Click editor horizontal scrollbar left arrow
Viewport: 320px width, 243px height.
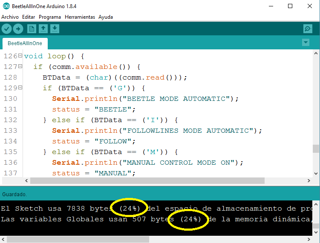point(26,180)
